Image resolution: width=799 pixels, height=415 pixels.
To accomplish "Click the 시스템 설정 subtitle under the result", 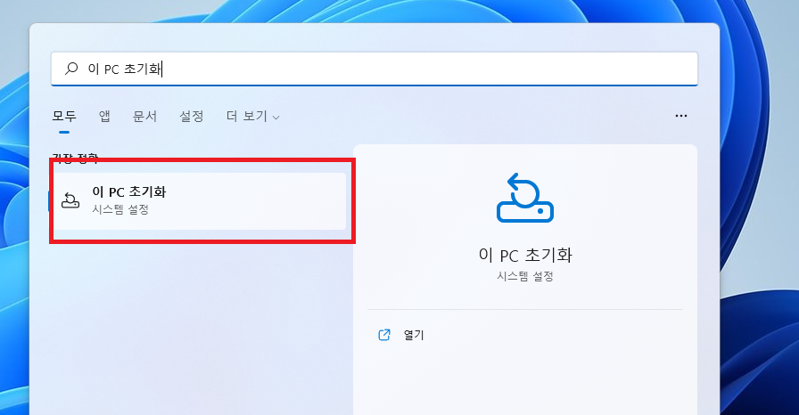I will click(120, 210).
